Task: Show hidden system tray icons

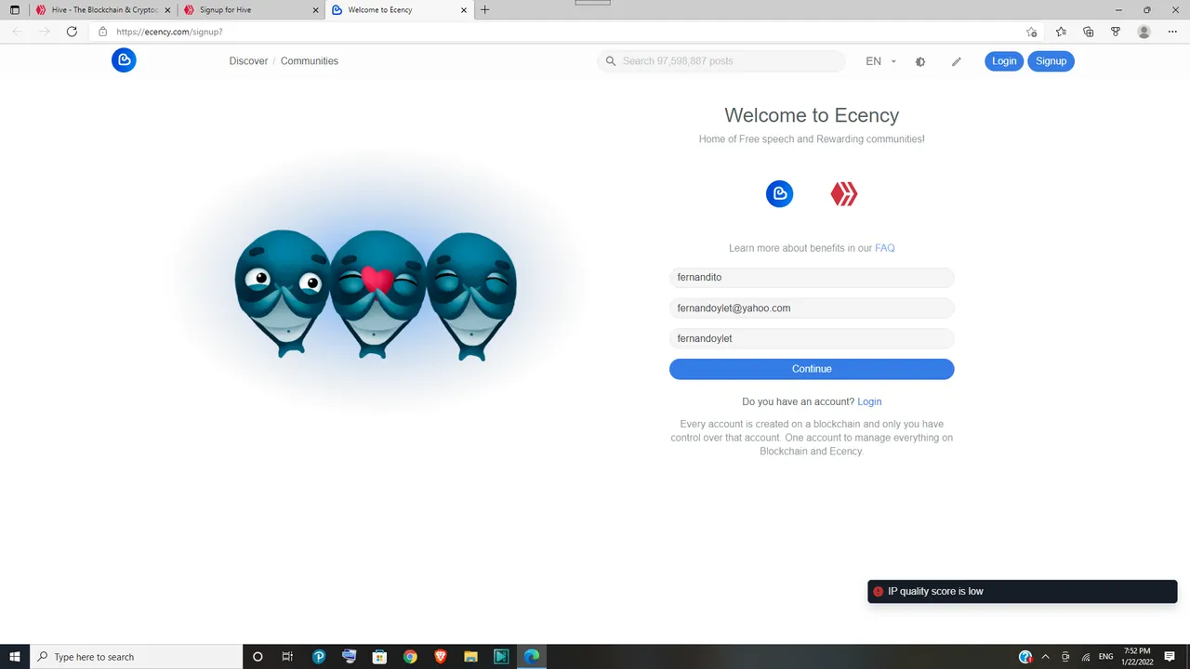Action: (1046, 656)
